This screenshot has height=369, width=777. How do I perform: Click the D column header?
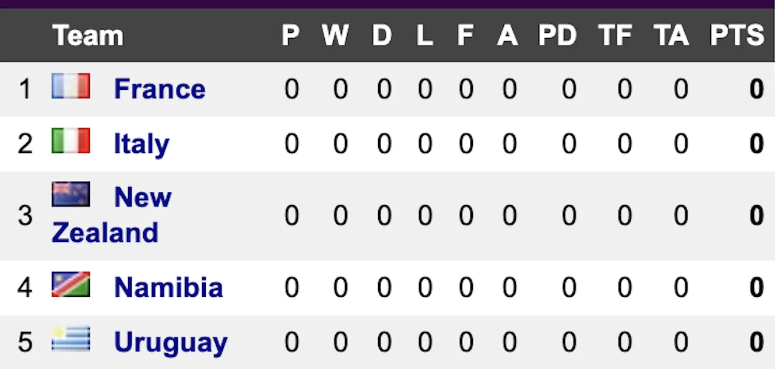pos(382,36)
